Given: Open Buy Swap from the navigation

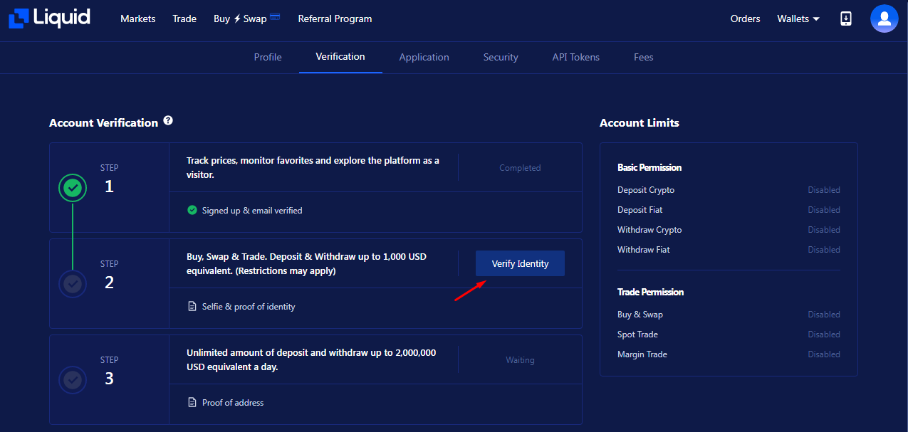Looking at the screenshot, I should pyautogui.click(x=240, y=19).
